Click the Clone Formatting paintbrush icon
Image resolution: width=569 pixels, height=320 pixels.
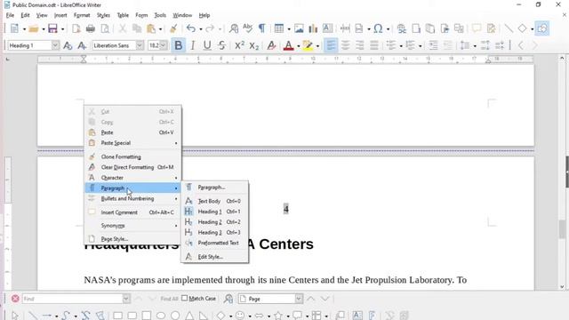point(173,28)
